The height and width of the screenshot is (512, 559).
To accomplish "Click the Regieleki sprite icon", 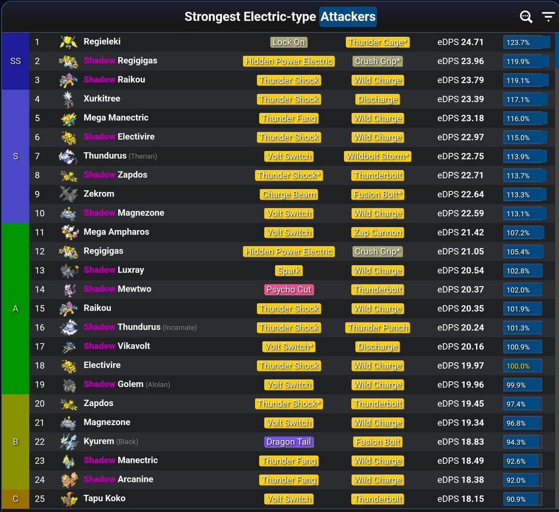I will (68, 42).
